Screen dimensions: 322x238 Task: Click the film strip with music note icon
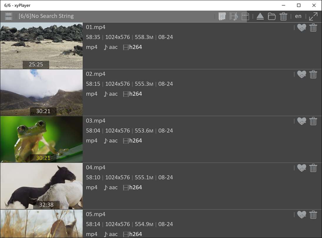tap(234, 16)
